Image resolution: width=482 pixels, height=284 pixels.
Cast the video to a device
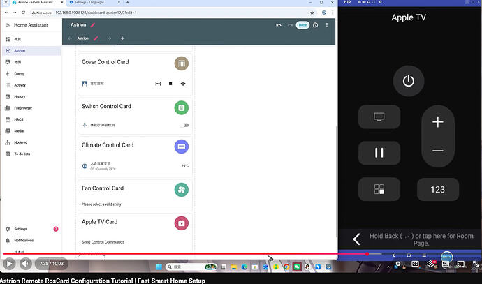tap(460, 264)
